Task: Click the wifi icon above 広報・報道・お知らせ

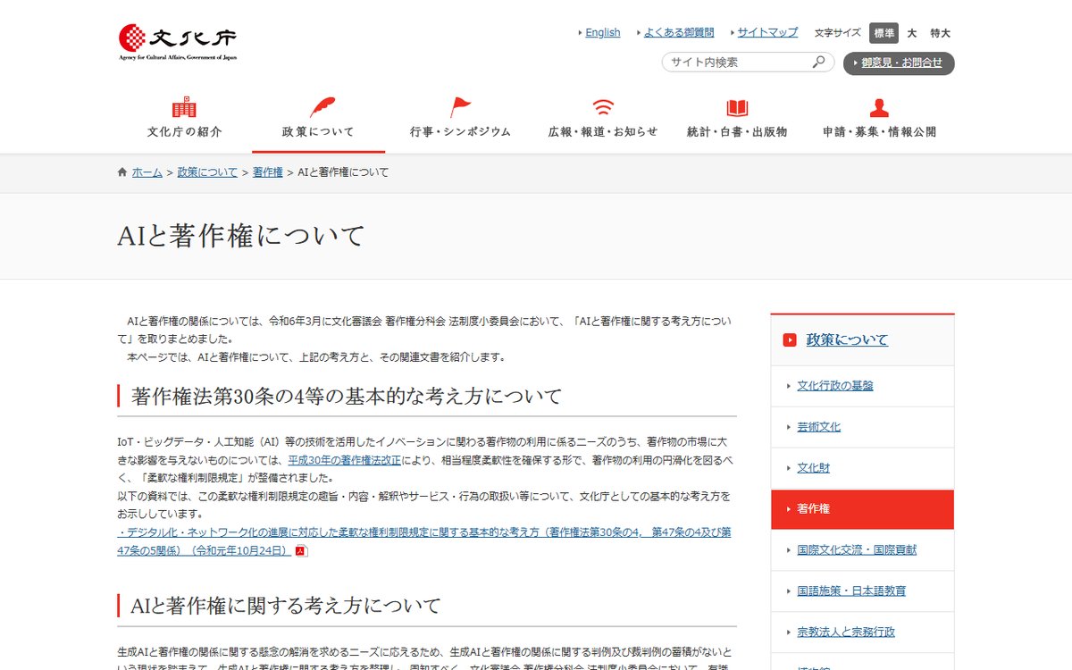Action: tap(603, 108)
